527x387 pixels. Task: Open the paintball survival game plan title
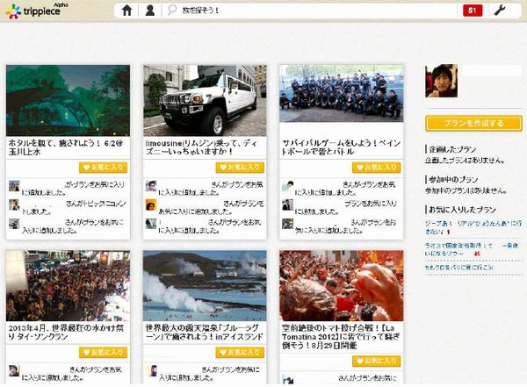(x=341, y=147)
